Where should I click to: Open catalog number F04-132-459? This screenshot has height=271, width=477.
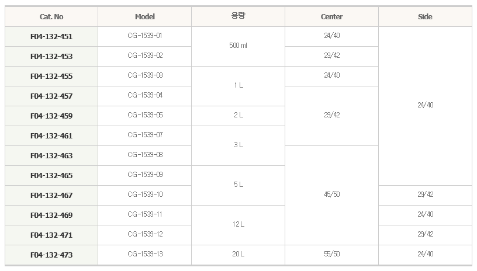(51, 116)
